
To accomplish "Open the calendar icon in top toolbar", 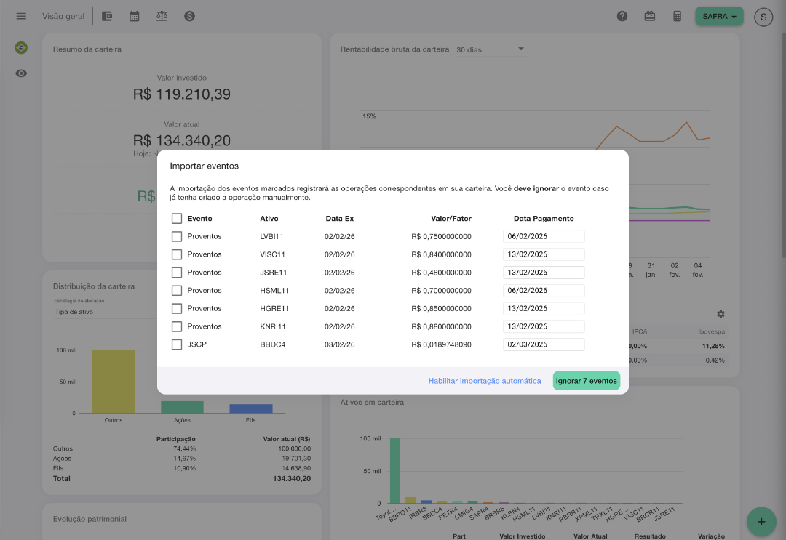I will pyautogui.click(x=135, y=16).
